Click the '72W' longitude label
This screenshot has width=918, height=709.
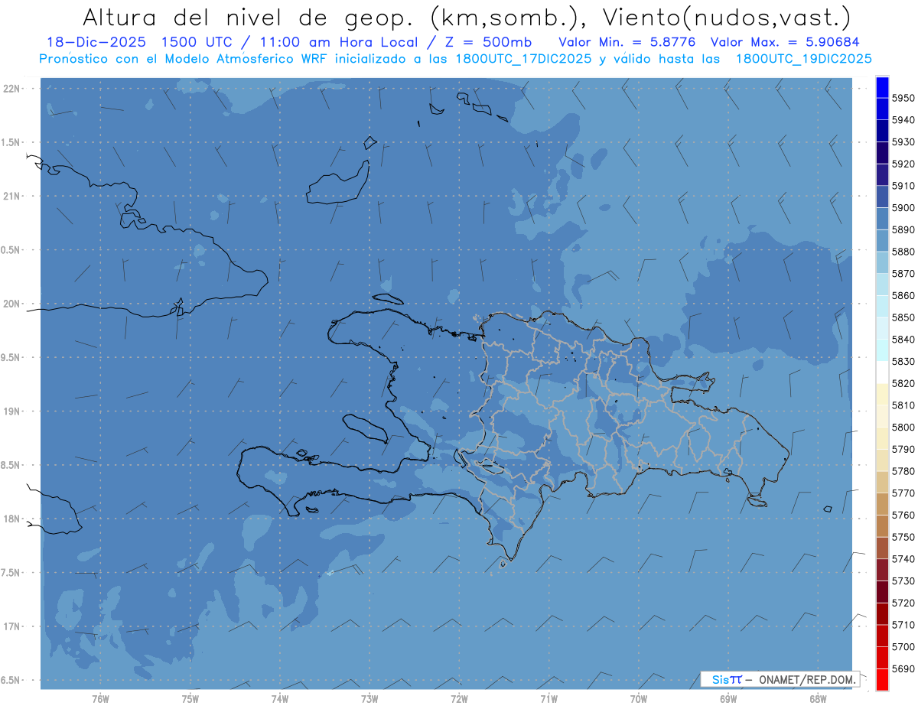coord(459,699)
